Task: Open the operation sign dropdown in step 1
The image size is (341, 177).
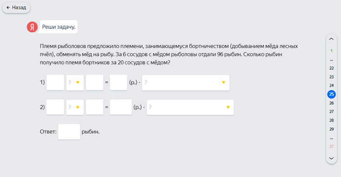Action: (x=75, y=82)
